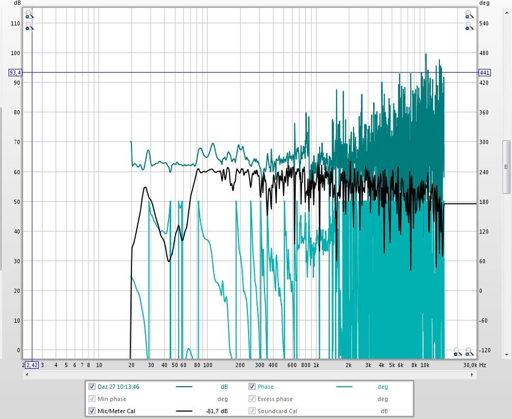Toggle the Soundcard Cal checkbox
512x419 pixels.
(x=252, y=411)
